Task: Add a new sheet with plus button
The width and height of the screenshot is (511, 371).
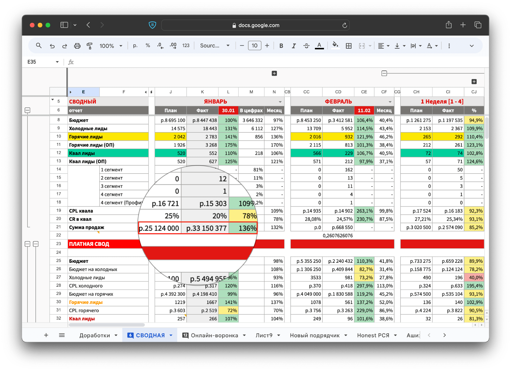Action: point(46,335)
